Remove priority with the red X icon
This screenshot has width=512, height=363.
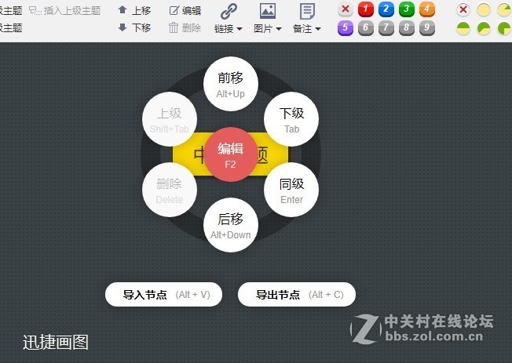coord(346,9)
